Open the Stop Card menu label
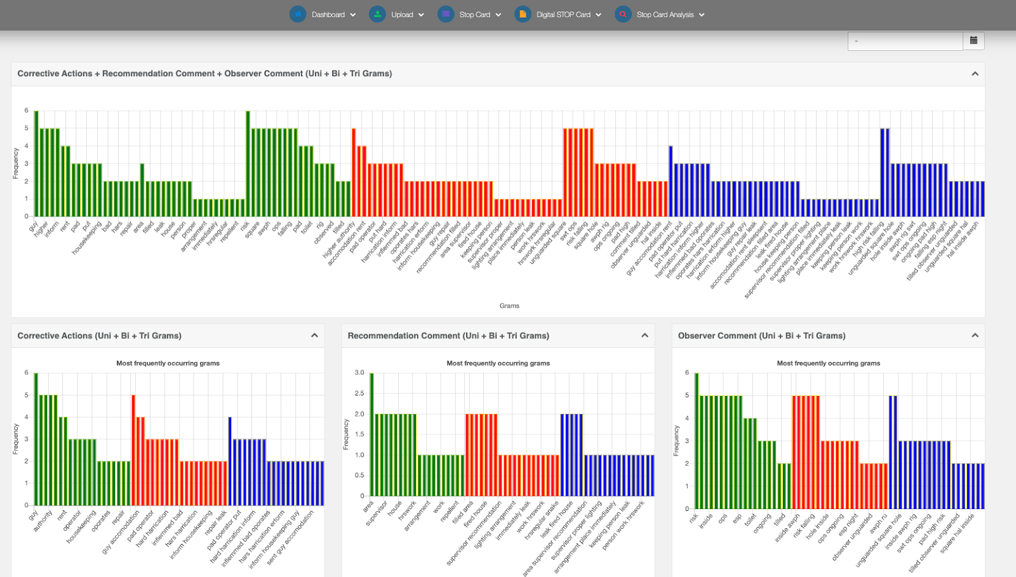The height and width of the screenshot is (577, 1016). [475, 15]
